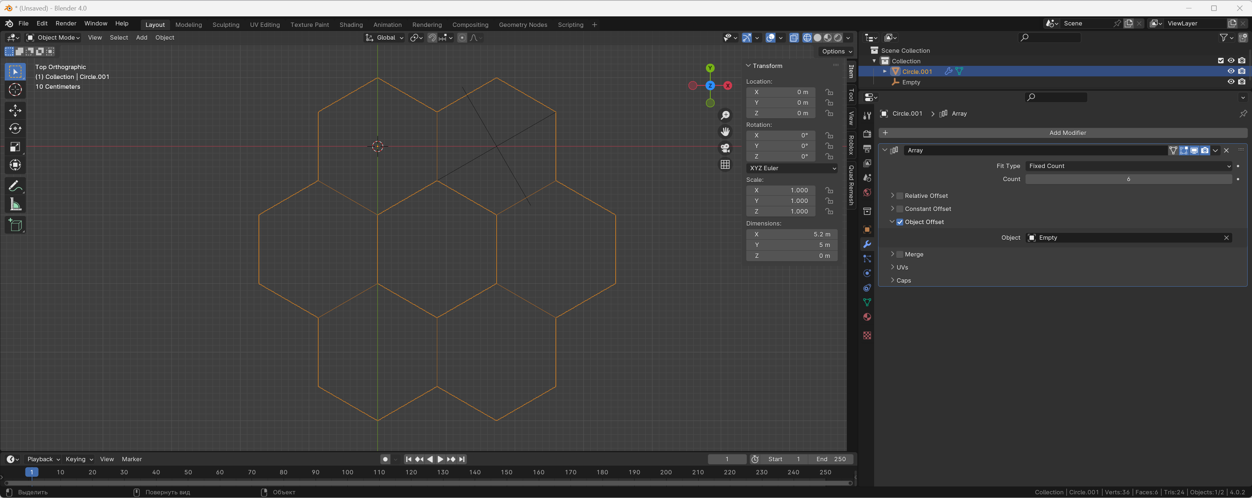Toggle snapping magnet icon

(432, 37)
